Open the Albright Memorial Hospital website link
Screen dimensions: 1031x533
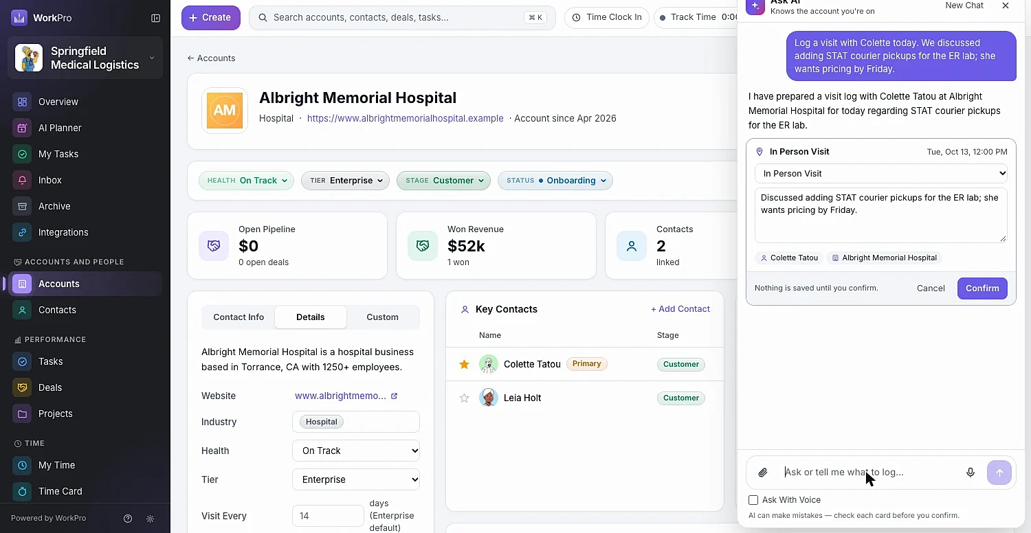(406, 118)
